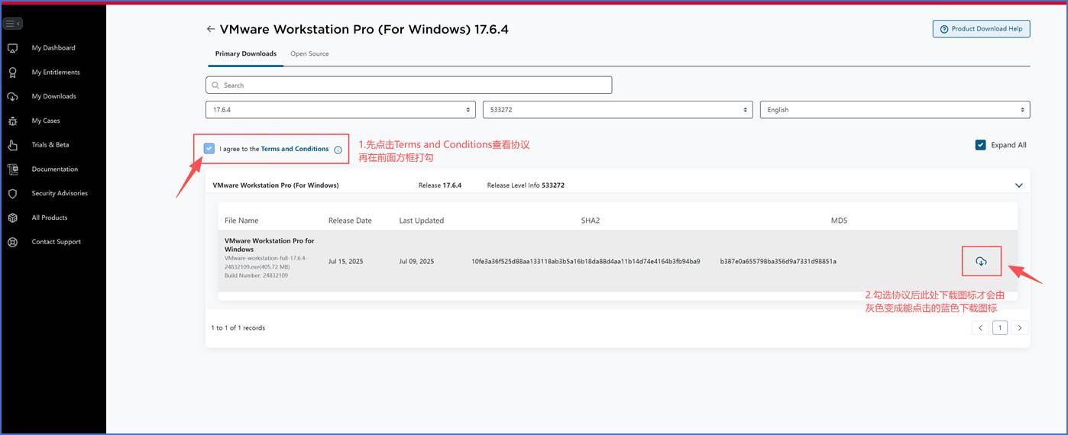Check I agree to Terms checkbox
This screenshot has width=1068, height=435.
209,149
